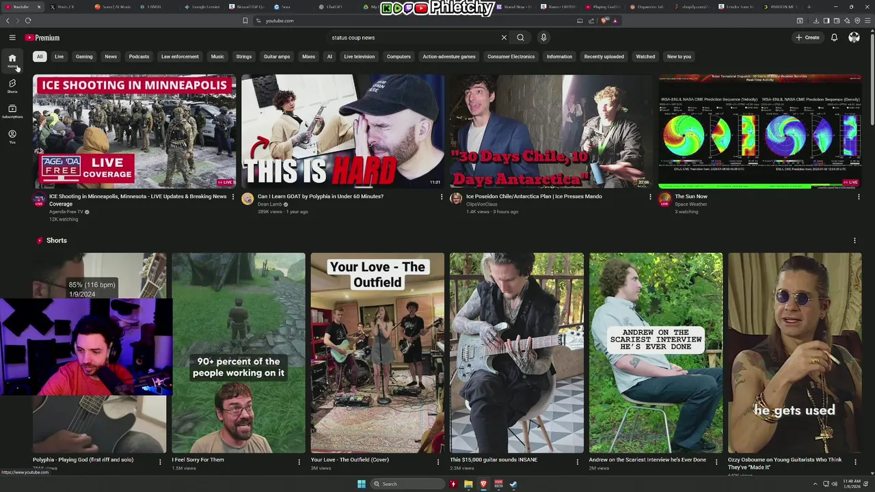This screenshot has height=492, width=875.
Task: Open options for Ice Poseidon Chile/Antarctica video
Action: (x=650, y=197)
